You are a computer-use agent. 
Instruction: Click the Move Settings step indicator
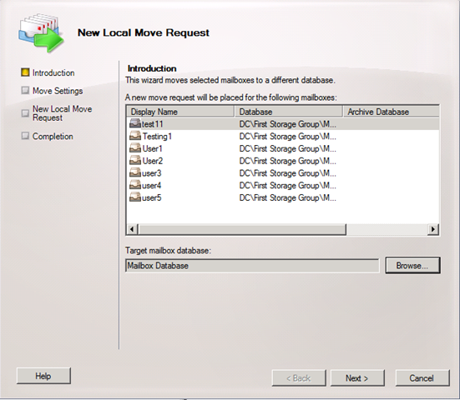[25, 90]
